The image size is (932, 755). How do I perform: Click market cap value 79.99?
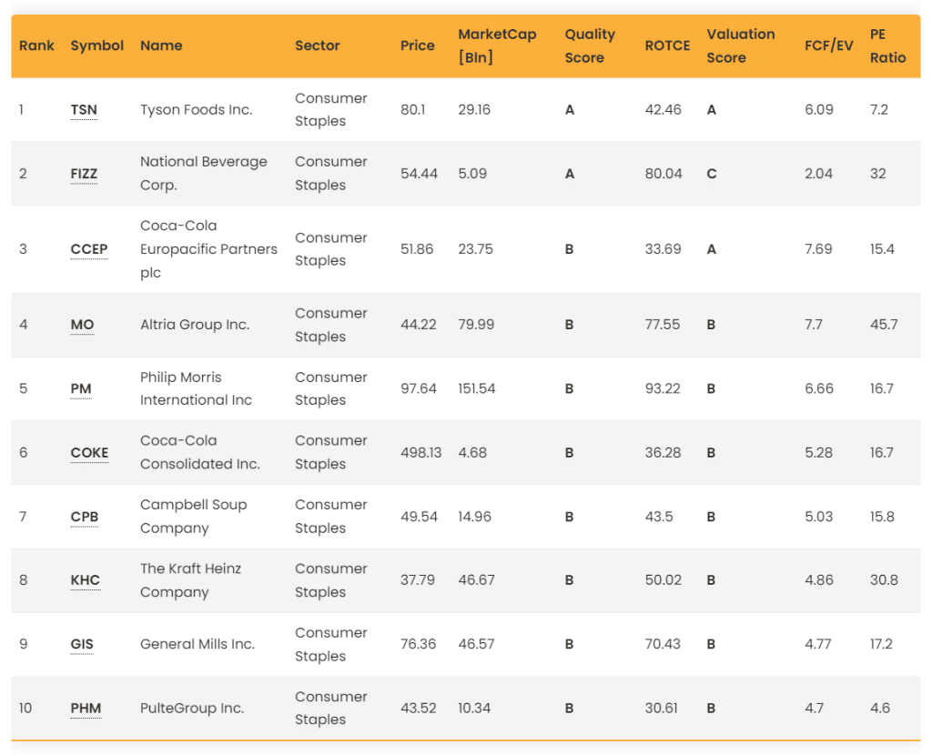pos(476,325)
